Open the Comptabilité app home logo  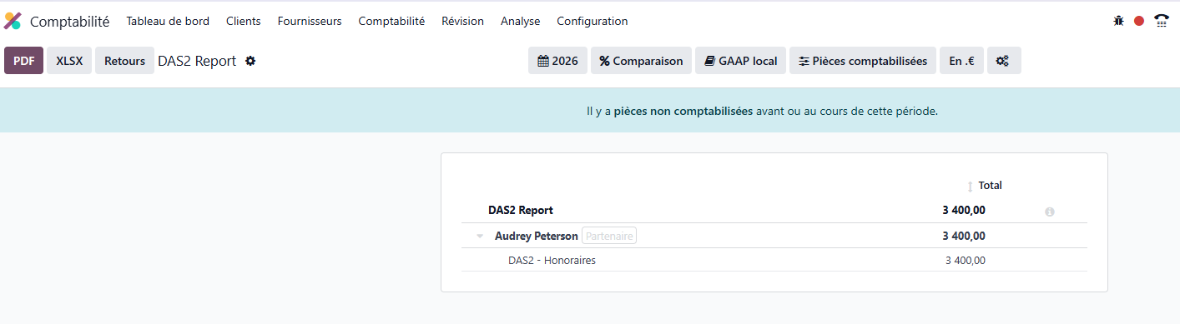click(x=13, y=21)
